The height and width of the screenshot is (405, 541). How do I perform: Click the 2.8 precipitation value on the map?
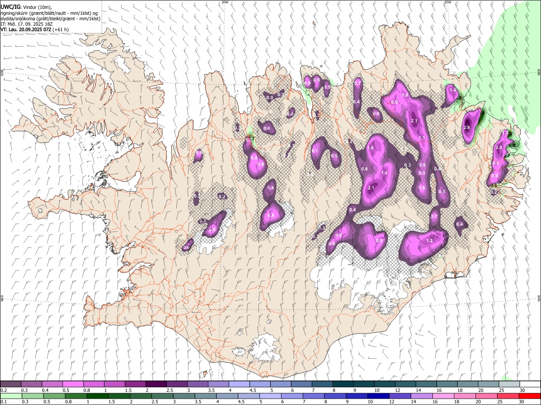pos(467,127)
